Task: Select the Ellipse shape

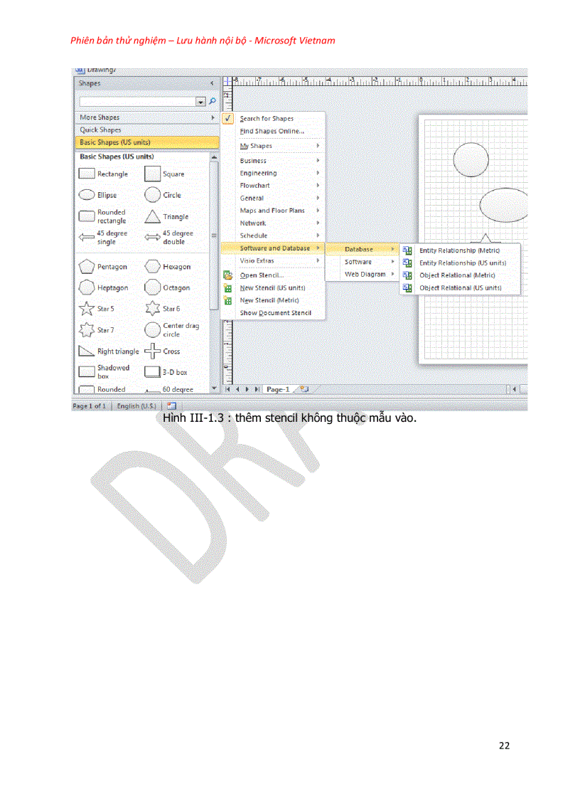Action: click(86, 194)
